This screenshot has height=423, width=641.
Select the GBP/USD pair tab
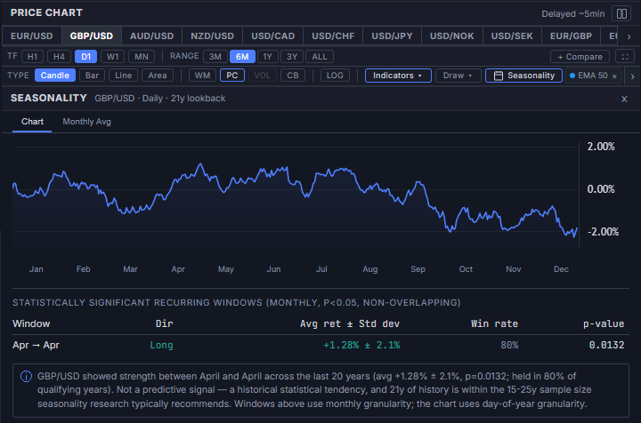click(92, 36)
